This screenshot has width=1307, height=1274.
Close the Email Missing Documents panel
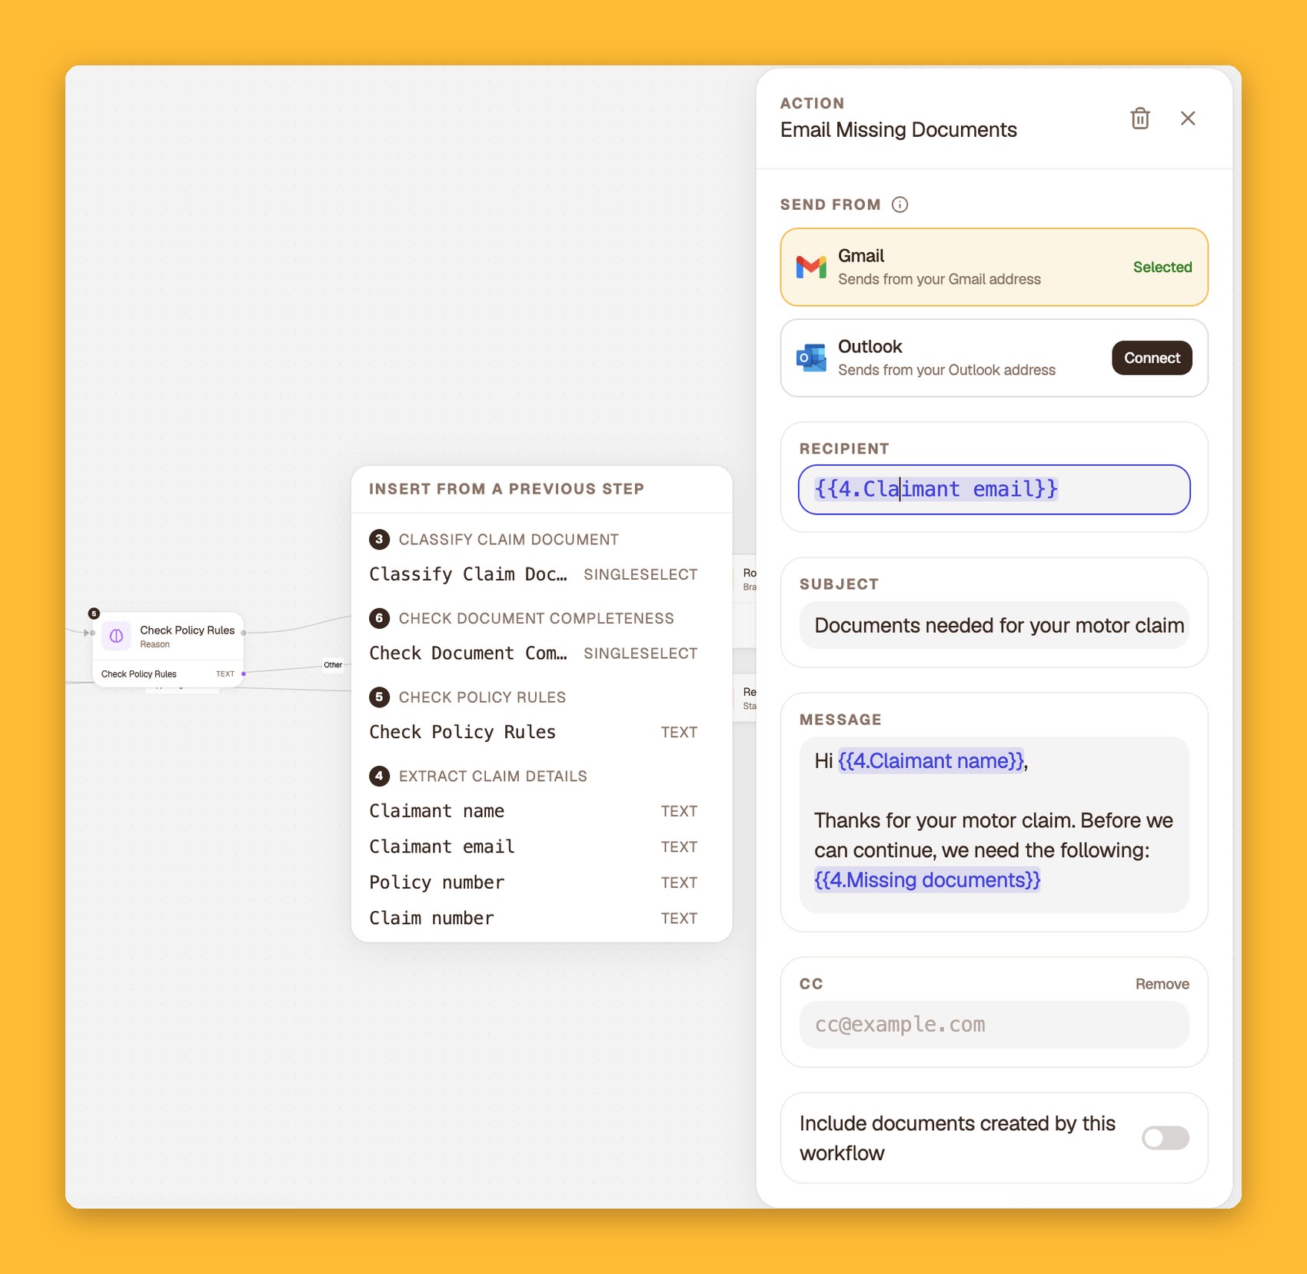coord(1188,118)
